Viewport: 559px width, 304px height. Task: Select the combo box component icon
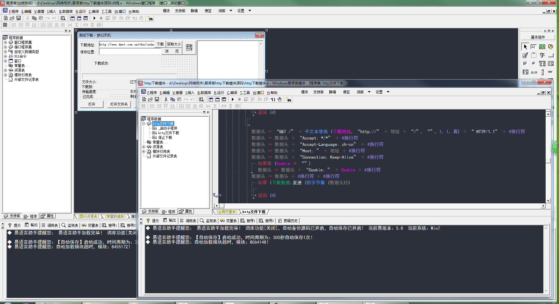tap(542, 64)
